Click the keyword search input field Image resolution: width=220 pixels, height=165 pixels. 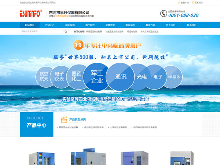[42, 32]
